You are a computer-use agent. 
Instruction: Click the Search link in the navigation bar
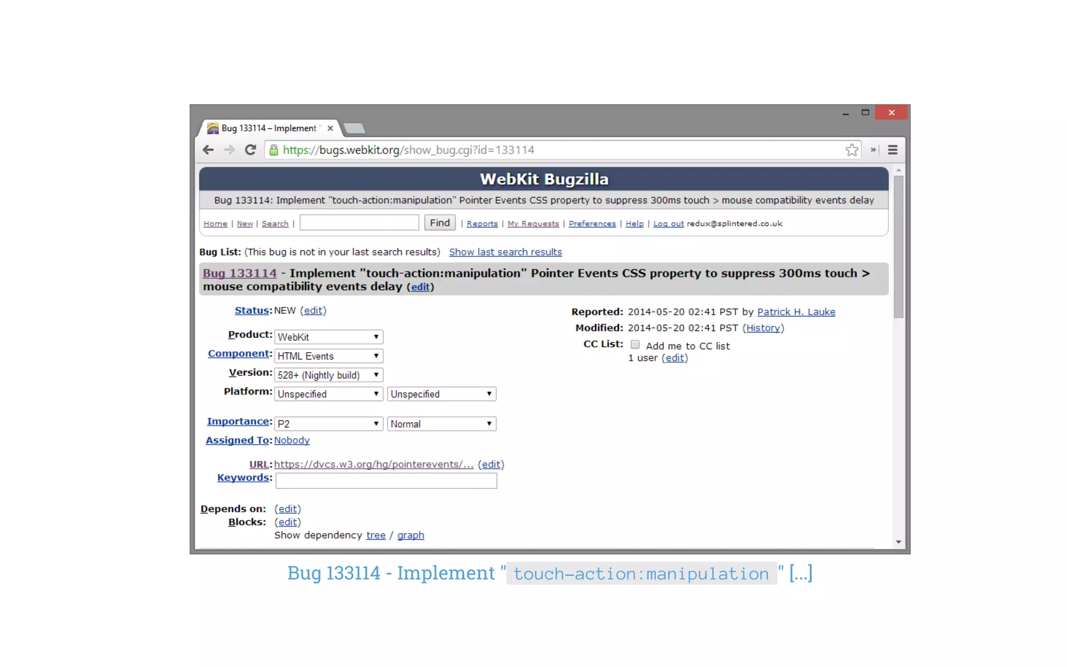pos(275,224)
